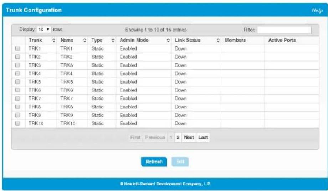Go to the Next page
This screenshot has height=191, width=328.
[189, 137]
